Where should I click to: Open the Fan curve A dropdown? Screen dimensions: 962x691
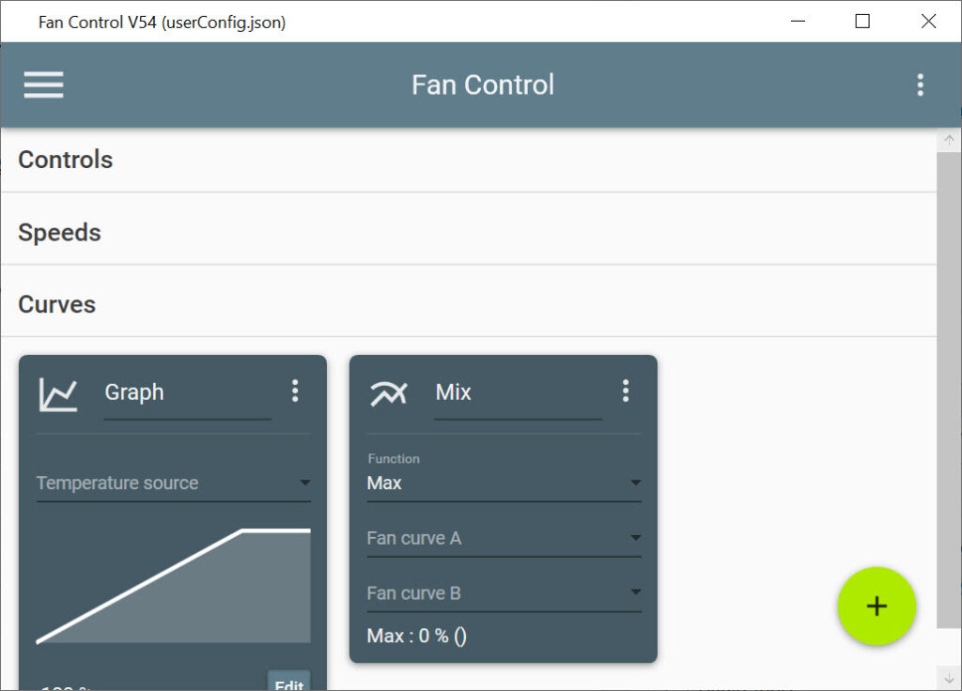[504, 538]
